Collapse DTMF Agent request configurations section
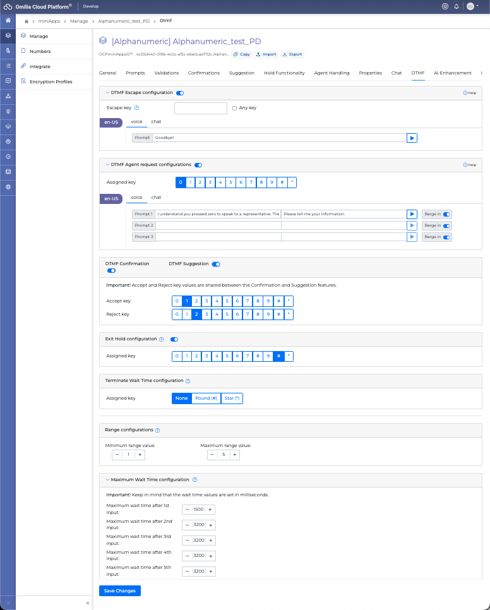The image size is (490, 610). (x=107, y=165)
